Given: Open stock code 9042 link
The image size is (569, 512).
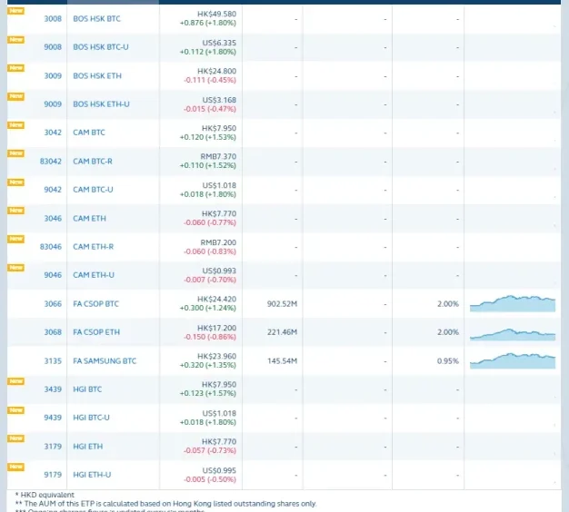Looking at the screenshot, I should click(x=53, y=190).
